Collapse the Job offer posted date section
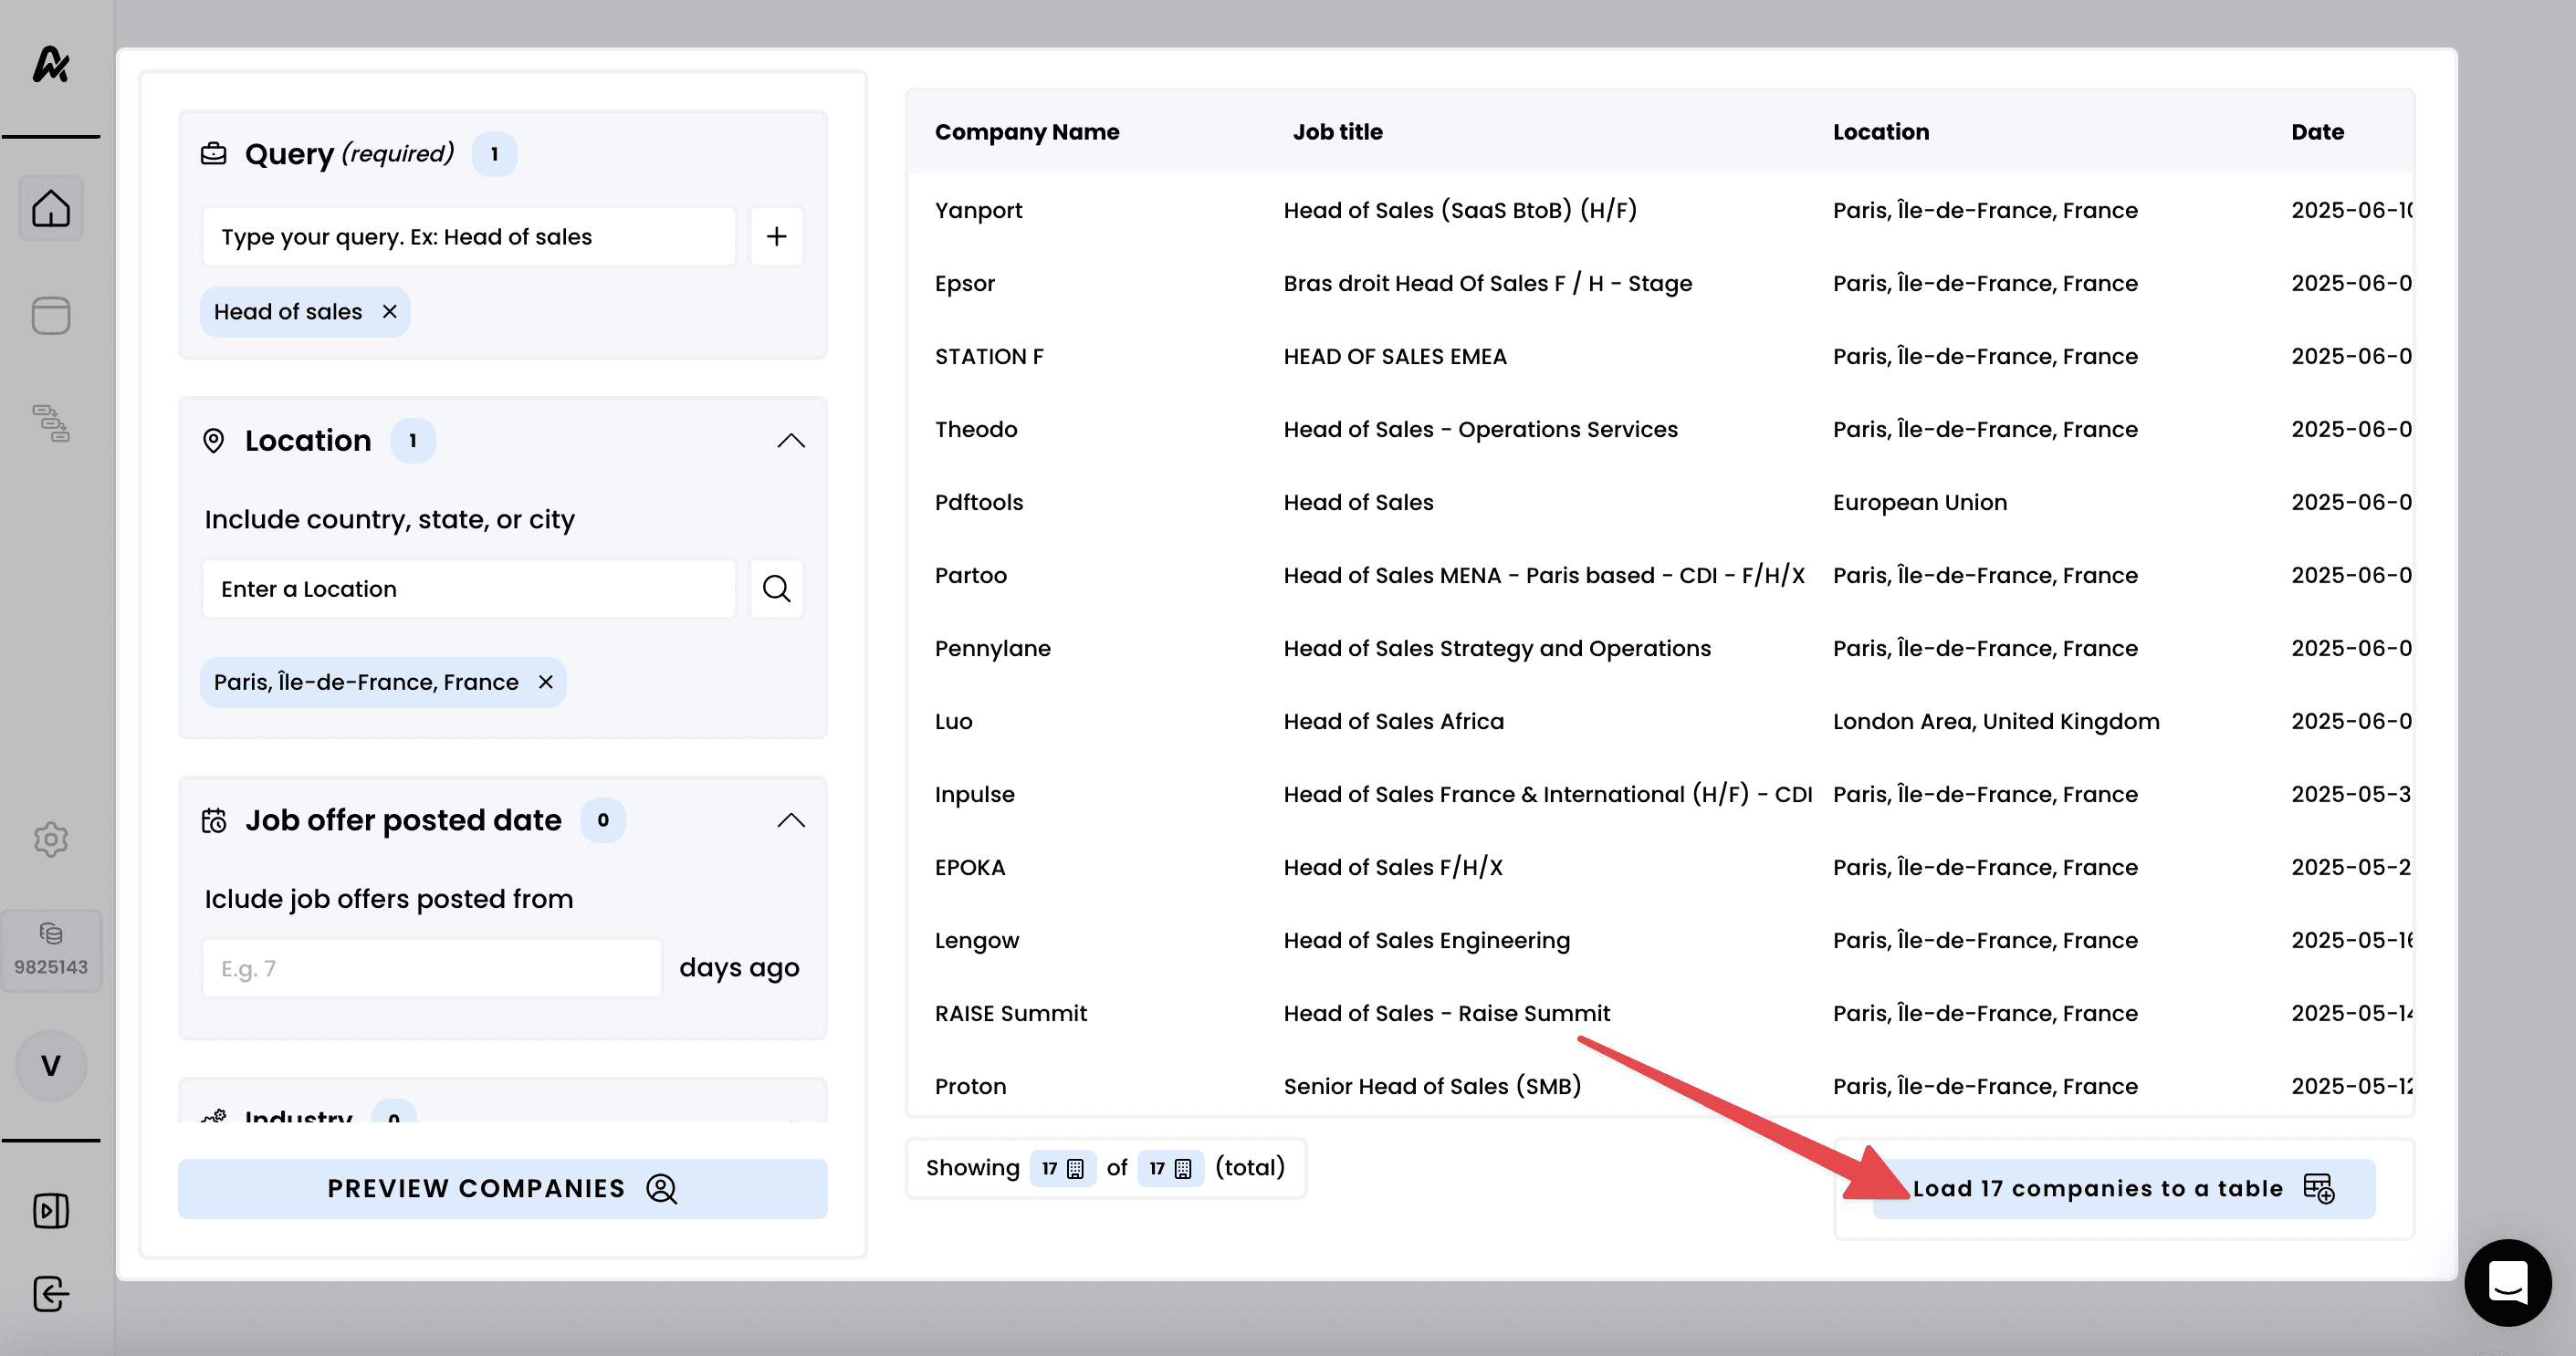This screenshot has width=2576, height=1356. click(x=791, y=820)
